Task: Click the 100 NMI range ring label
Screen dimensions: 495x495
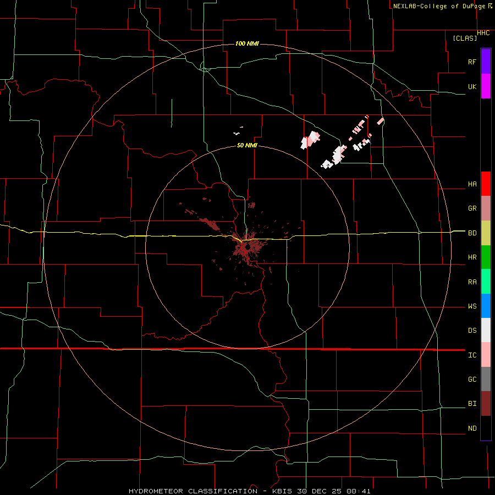Action: [247, 43]
